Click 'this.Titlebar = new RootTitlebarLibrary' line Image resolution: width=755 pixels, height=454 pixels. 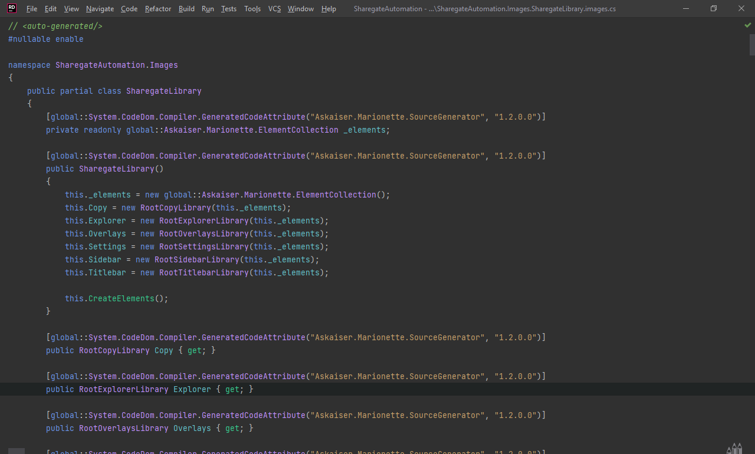point(197,273)
